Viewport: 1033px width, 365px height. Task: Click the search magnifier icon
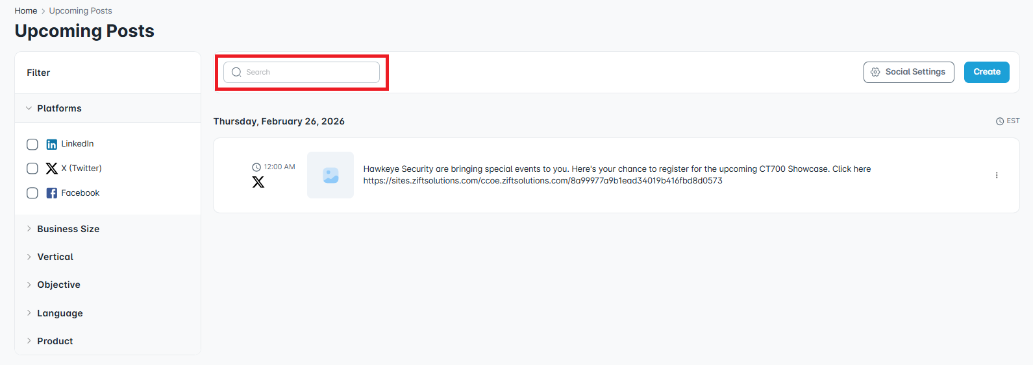[x=236, y=72]
